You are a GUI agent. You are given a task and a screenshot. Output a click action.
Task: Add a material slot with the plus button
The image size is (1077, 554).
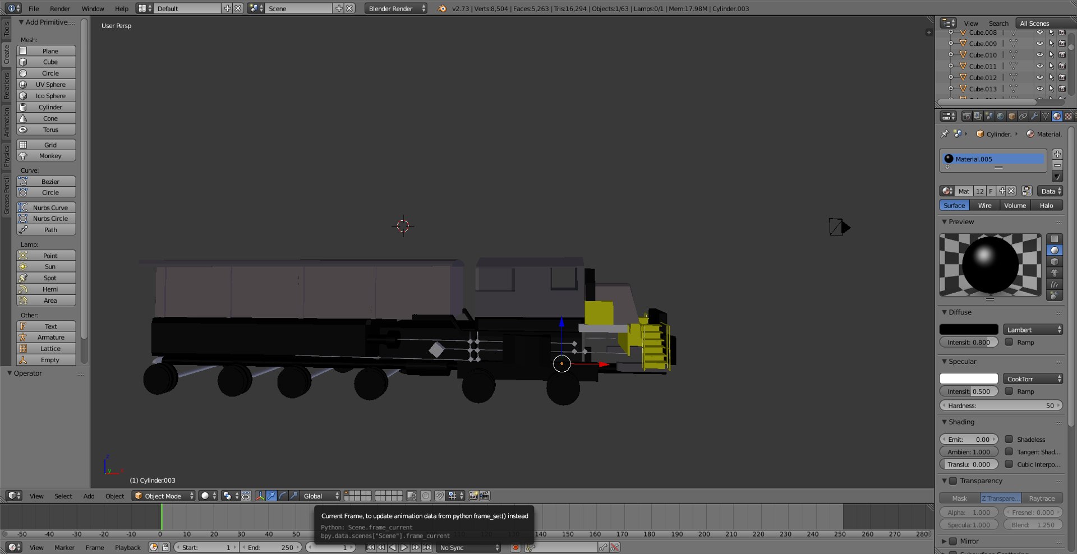tap(1057, 154)
